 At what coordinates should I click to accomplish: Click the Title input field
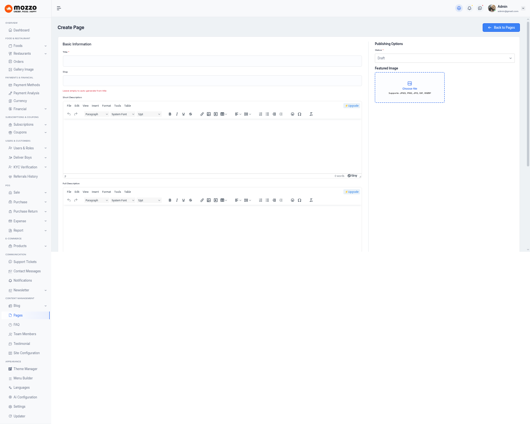212,61
